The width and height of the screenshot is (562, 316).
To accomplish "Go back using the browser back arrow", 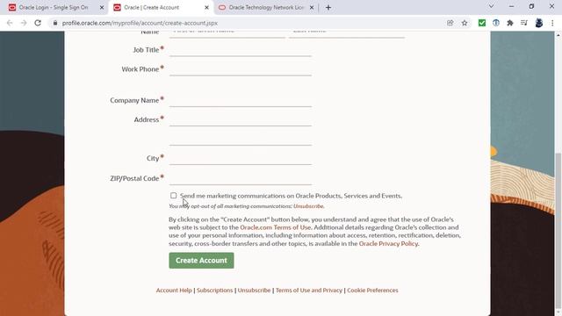I will [x=10, y=23].
